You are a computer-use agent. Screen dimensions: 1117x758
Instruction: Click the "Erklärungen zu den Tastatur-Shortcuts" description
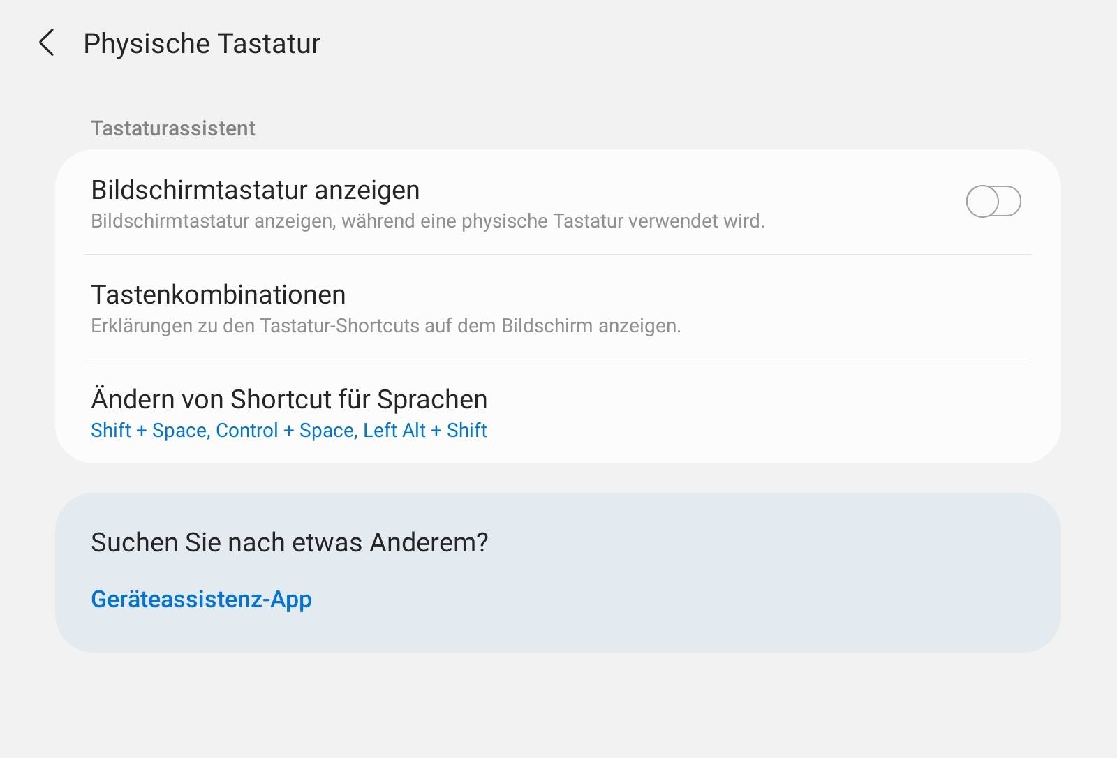tap(385, 326)
